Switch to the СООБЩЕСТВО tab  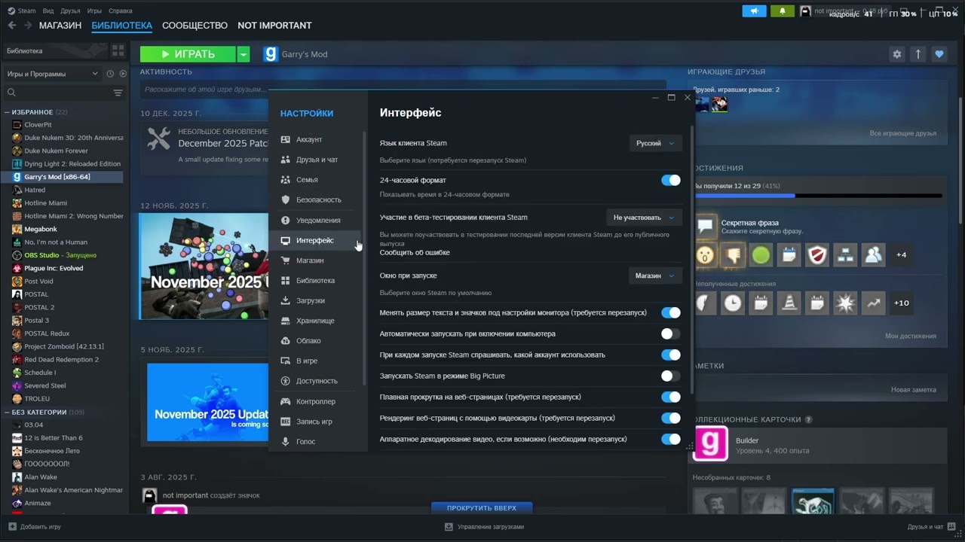pyautogui.click(x=195, y=26)
